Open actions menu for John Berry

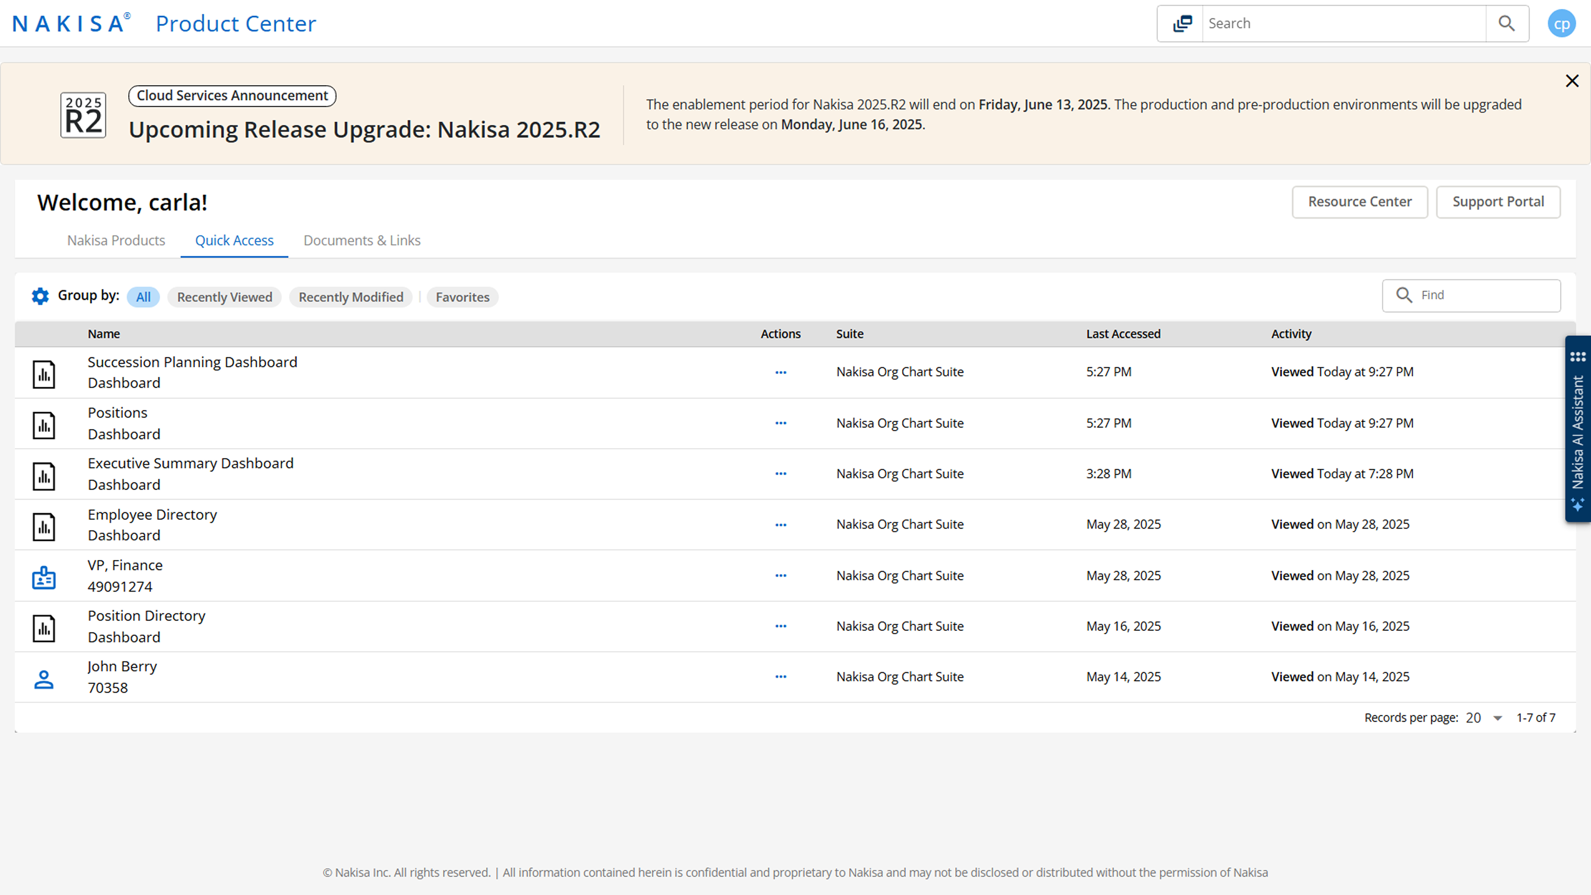coord(781,677)
